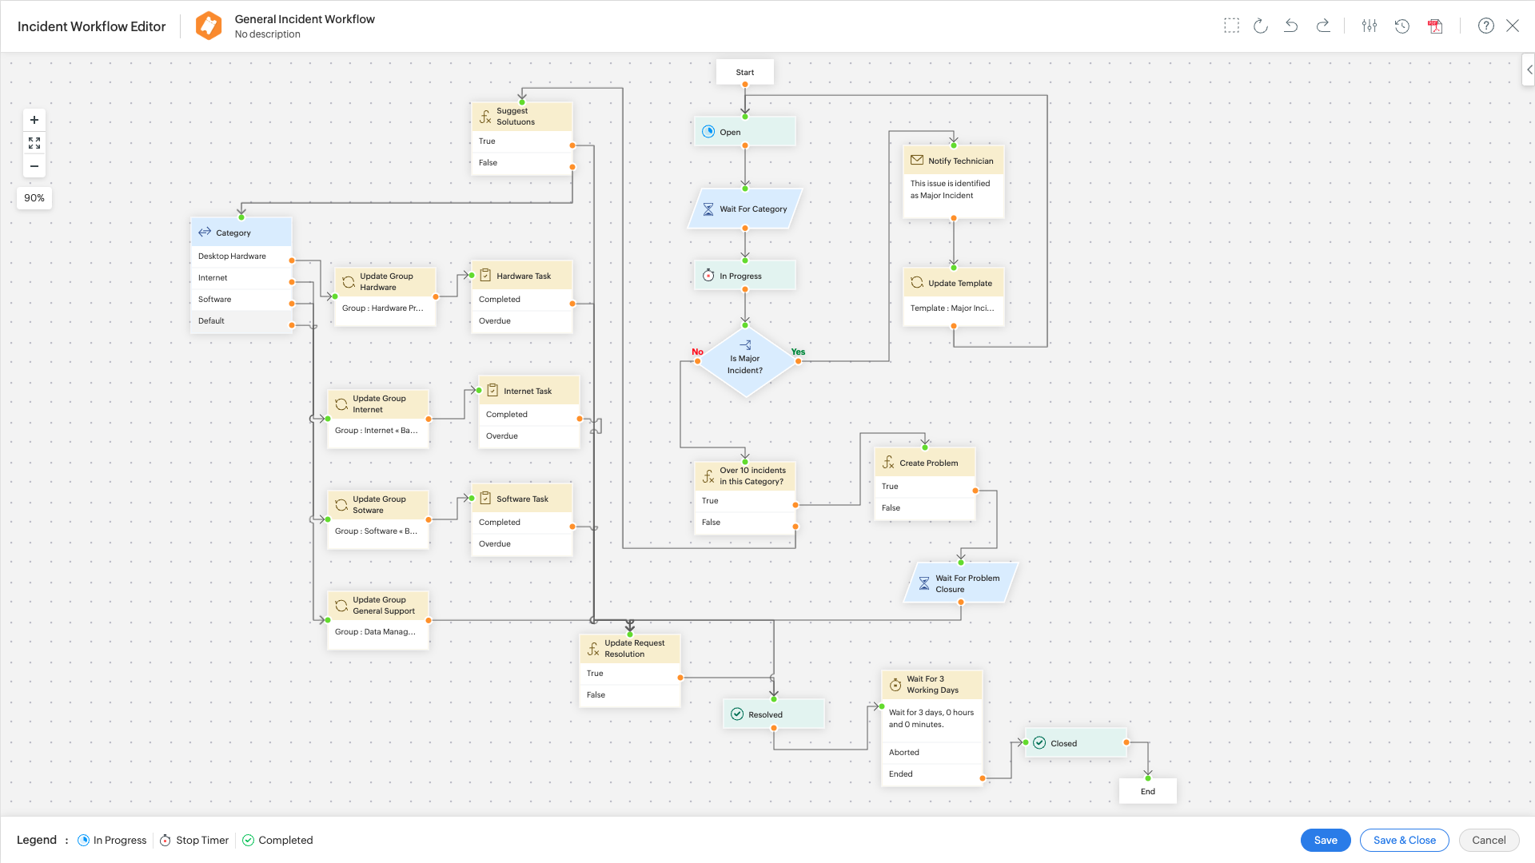Click the hourglass icon on Wait For Category
The image size is (1535, 863).
tap(708, 209)
